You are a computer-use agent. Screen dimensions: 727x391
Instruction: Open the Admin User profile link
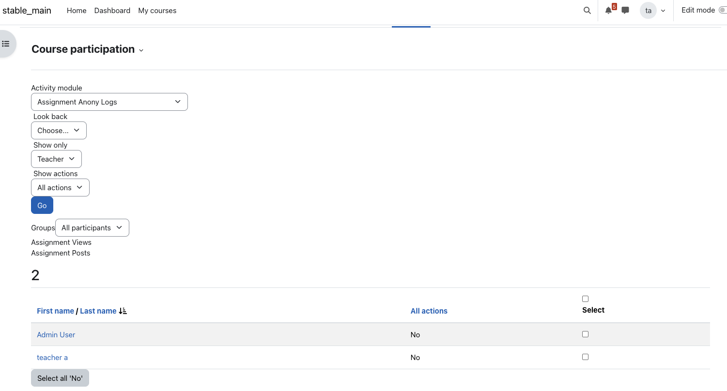pos(56,334)
